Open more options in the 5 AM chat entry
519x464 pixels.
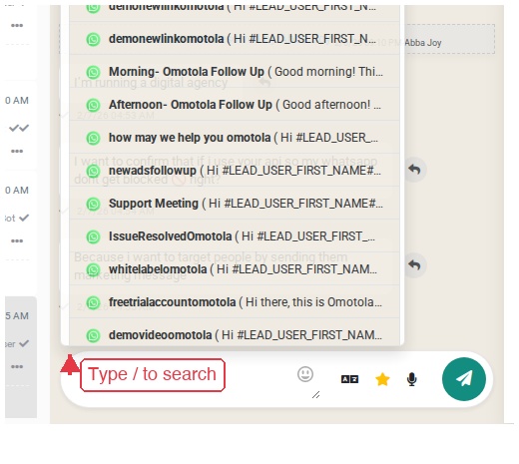17,366
